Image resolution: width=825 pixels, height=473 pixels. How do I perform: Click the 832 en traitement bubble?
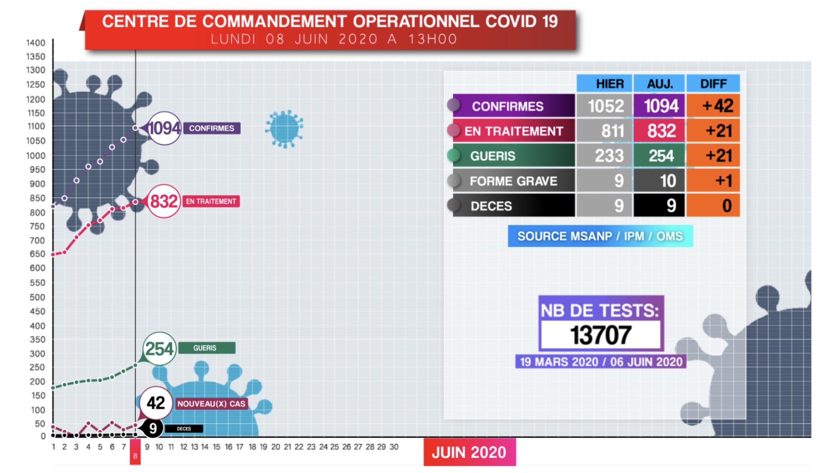tap(164, 201)
